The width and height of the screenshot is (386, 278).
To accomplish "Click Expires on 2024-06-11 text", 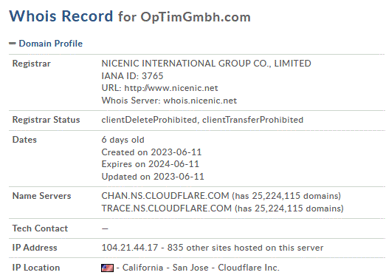I will point(151,164).
